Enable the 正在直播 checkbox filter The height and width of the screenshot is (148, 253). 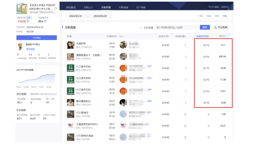coord(141,28)
